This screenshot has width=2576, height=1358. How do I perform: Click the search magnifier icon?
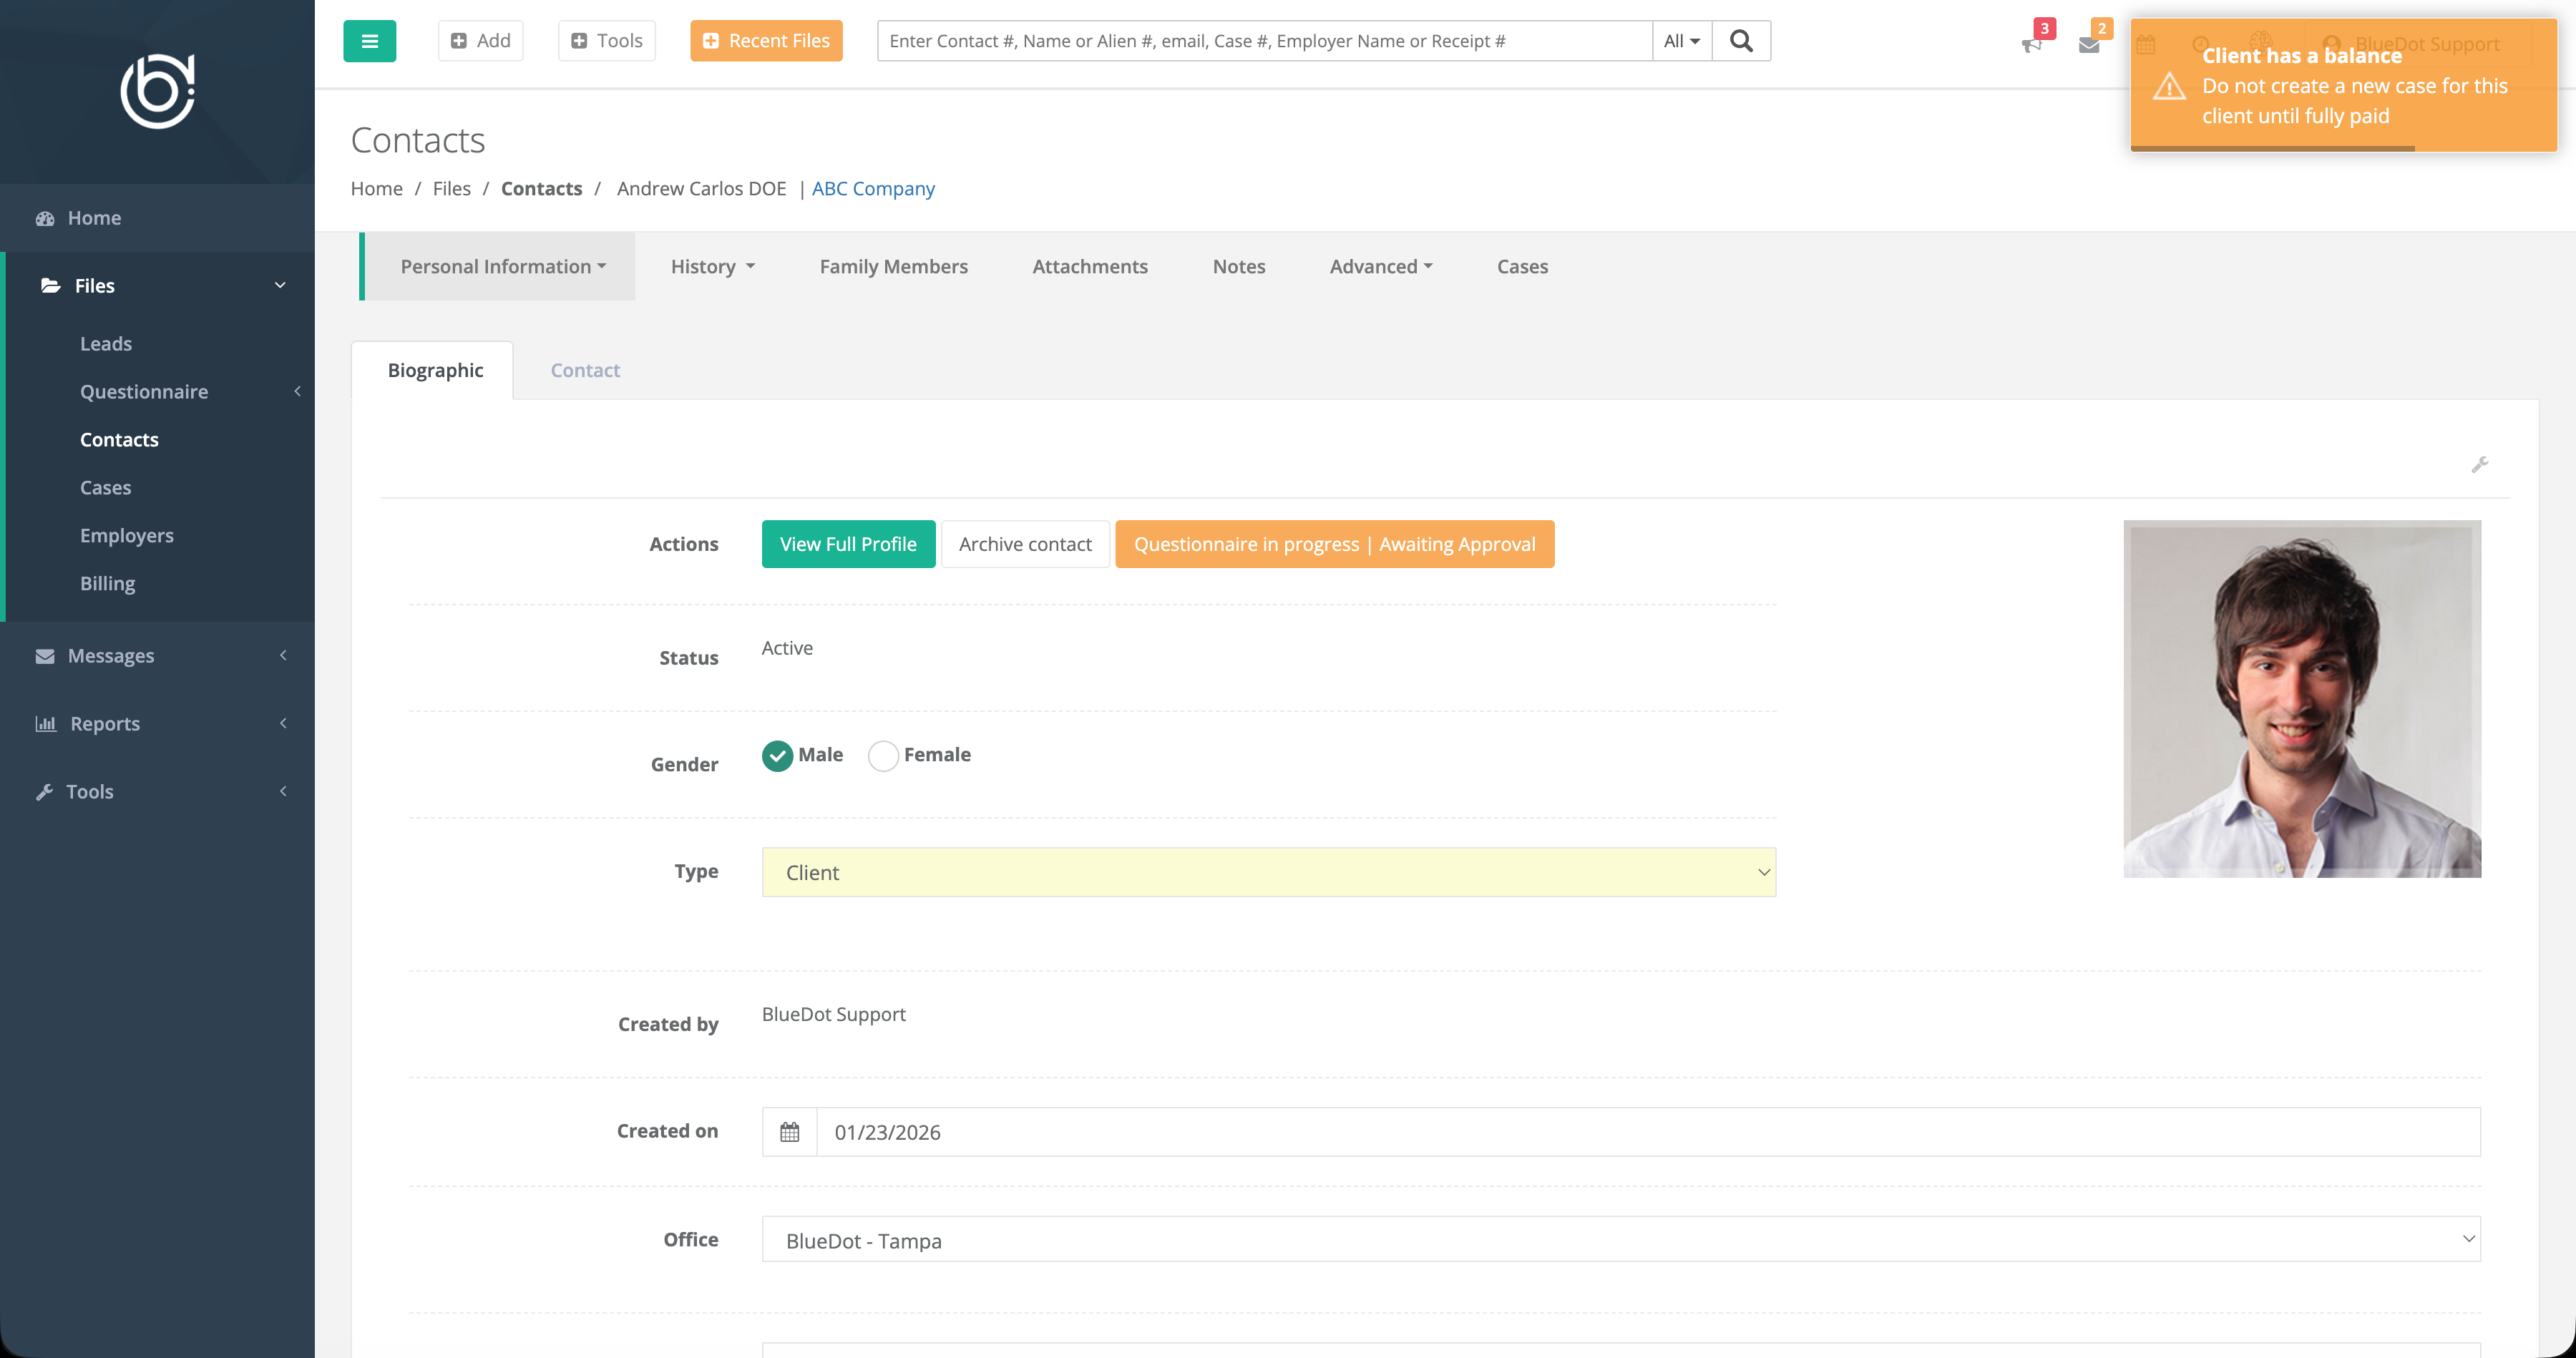click(x=1741, y=41)
